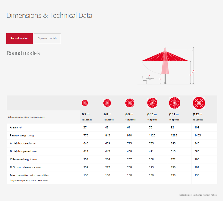Viewport: 223px width, 201px height.
Task: Click the Ø 7 m parasol icon
Action: 85,103
